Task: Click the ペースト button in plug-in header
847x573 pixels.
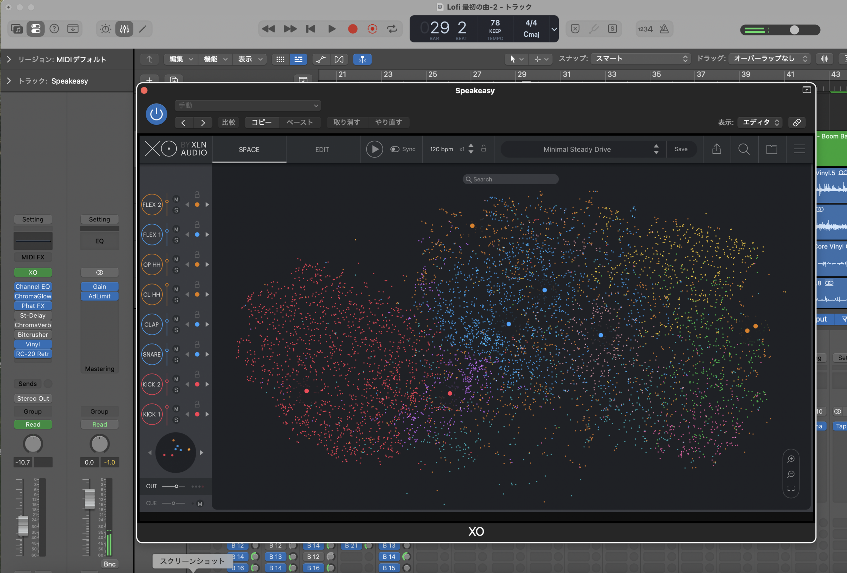Action: (299, 122)
